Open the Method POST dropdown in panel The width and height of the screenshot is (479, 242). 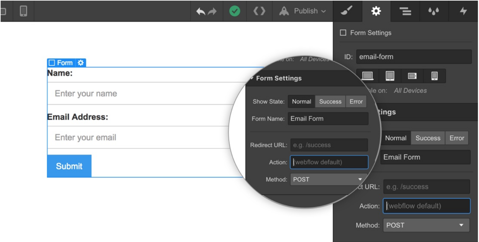[426, 225]
